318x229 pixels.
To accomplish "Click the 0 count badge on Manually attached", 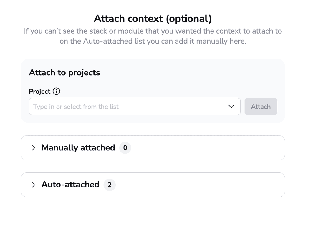I will (125, 148).
